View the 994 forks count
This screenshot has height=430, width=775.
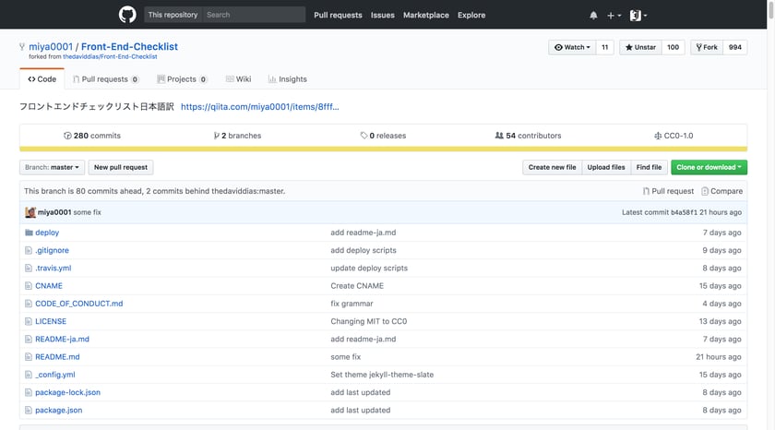[x=735, y=47]
